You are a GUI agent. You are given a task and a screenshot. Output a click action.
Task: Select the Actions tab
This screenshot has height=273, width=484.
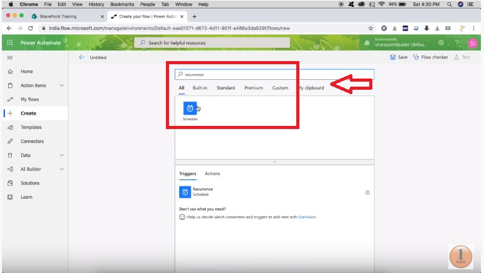pos(212,173)
